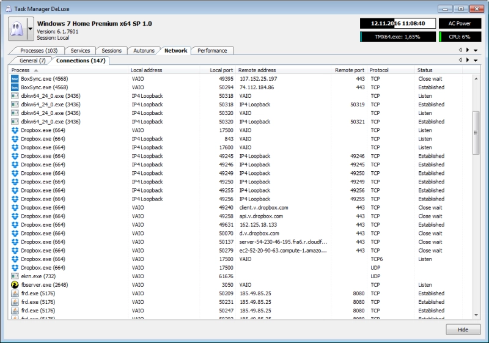Image resolution: width=489 pixels, height=343 pixels.
Task: Click the subtab strip left arrow
Action: (x=460, y=60)
